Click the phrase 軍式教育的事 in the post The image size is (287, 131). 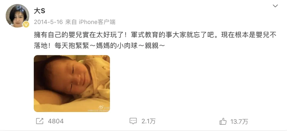coord(149,35)
